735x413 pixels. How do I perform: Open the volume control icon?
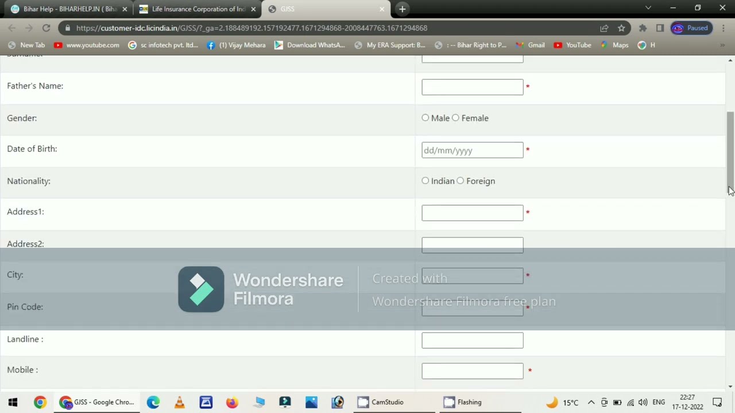[643, 402]
